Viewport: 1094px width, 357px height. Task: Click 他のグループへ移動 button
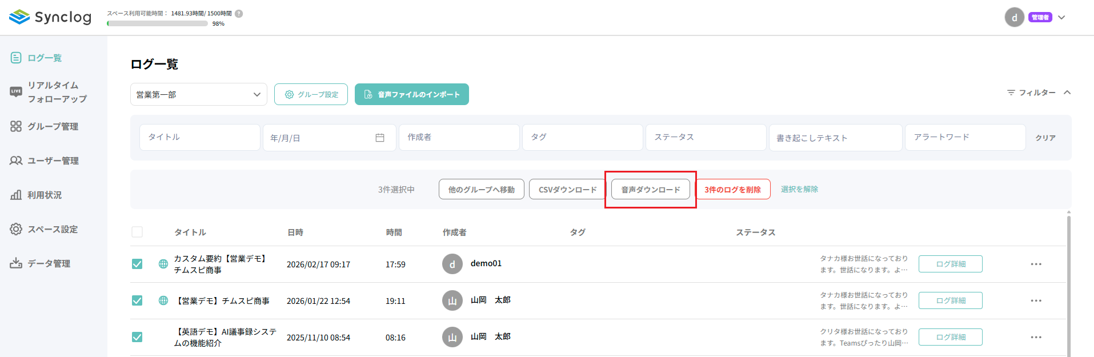click(x=482, y=190)
